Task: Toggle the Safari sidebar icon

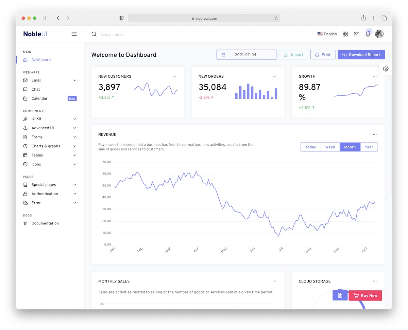Action: (47, 18)
